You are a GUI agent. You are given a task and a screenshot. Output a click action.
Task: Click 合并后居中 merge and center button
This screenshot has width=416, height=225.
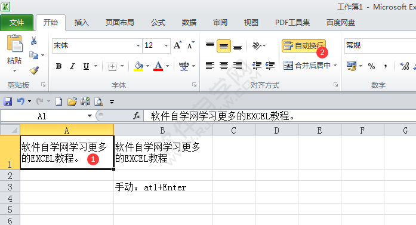coord(307,65)
